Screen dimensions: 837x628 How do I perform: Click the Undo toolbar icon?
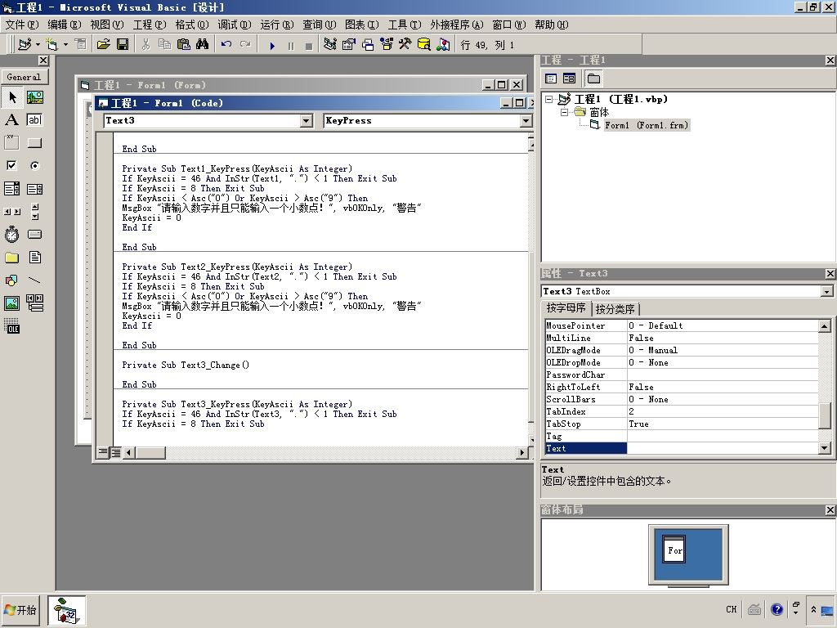[226, 44]
